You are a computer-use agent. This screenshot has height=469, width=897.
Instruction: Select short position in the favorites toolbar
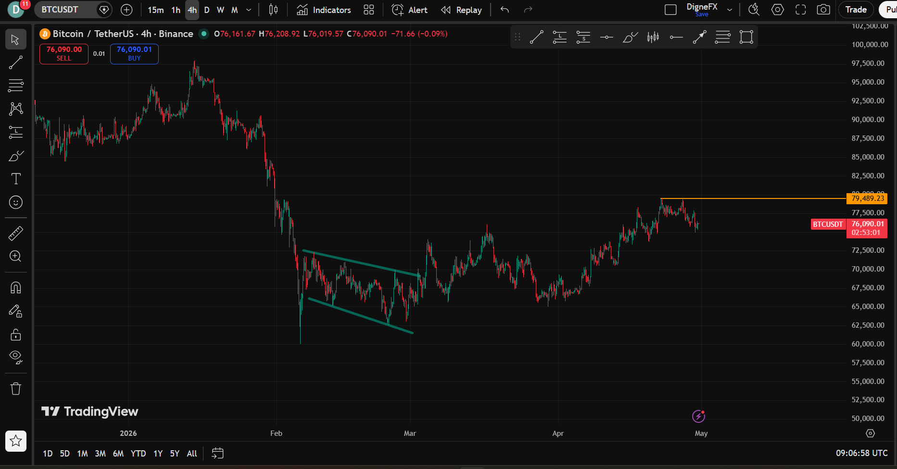583,37
